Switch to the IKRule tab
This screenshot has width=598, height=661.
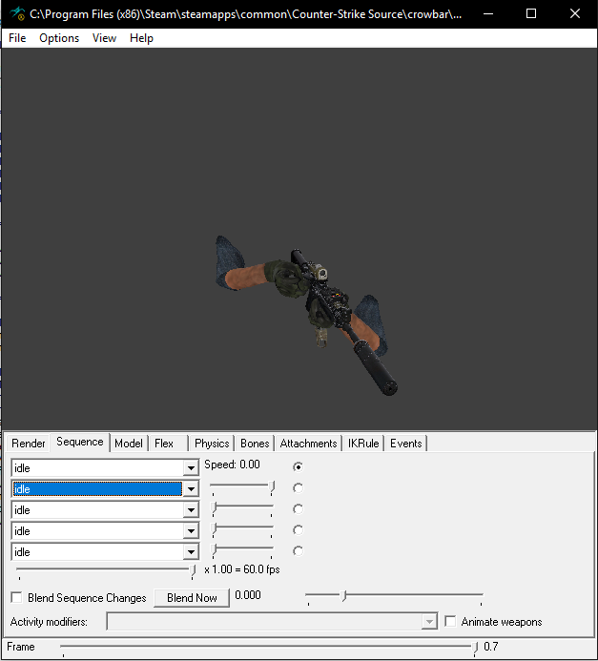tap(363, 444)
